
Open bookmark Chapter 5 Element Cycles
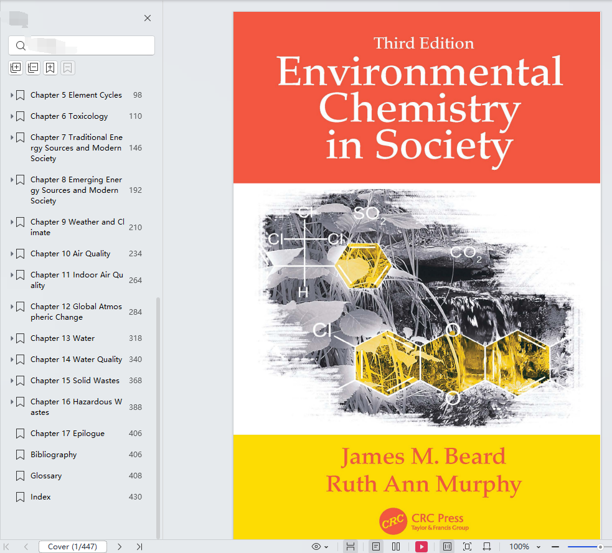(76, 95)
